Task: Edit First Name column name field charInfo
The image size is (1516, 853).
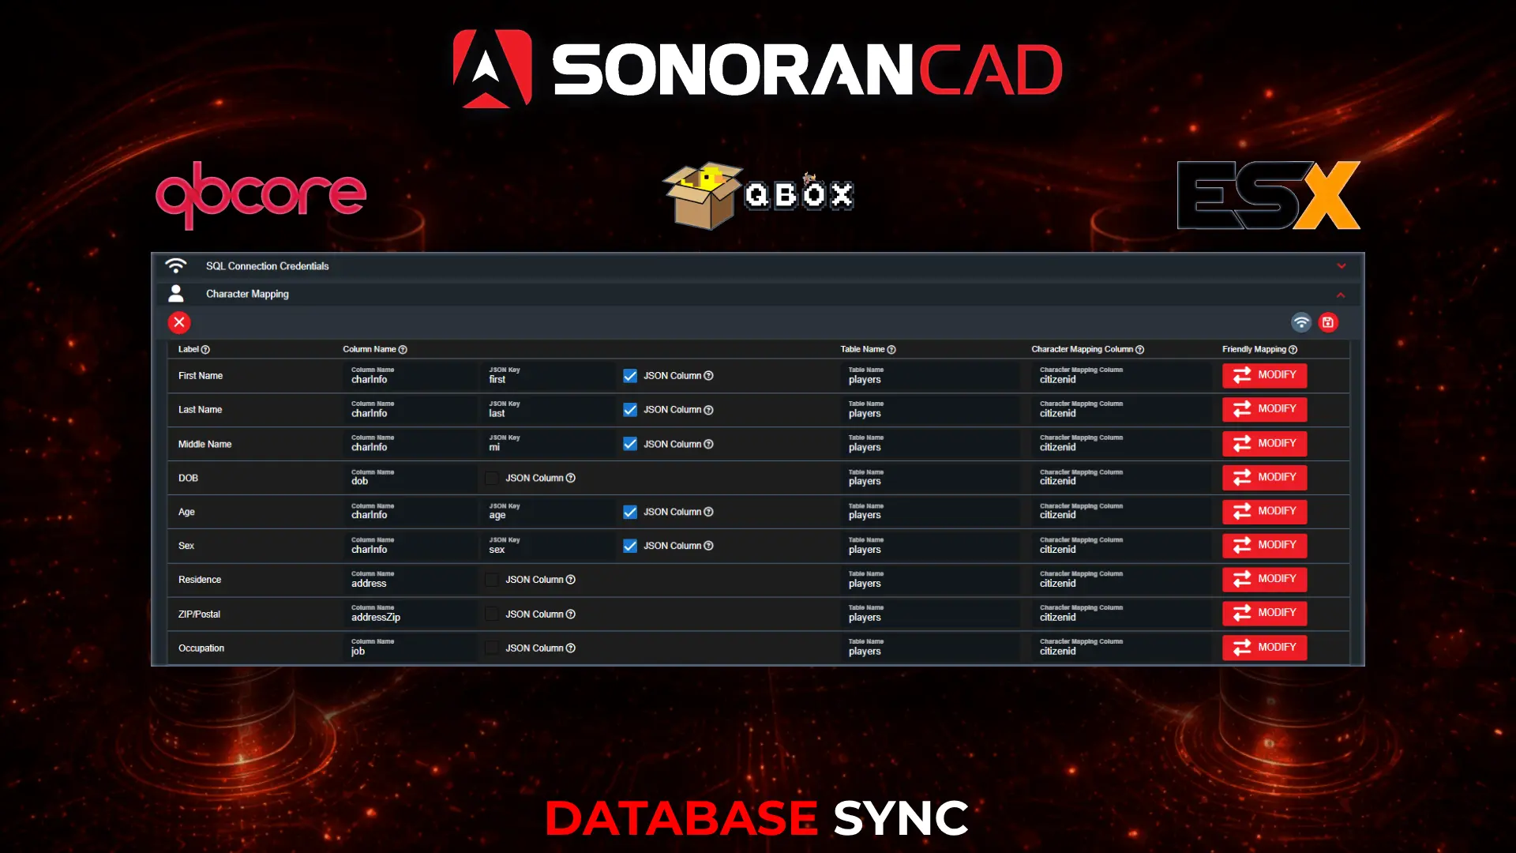Action: tap(410, 376)
